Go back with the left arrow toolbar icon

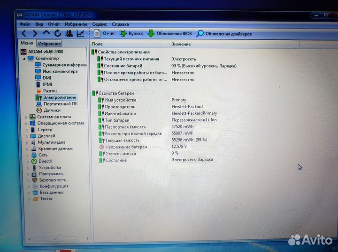click(24, 33)
